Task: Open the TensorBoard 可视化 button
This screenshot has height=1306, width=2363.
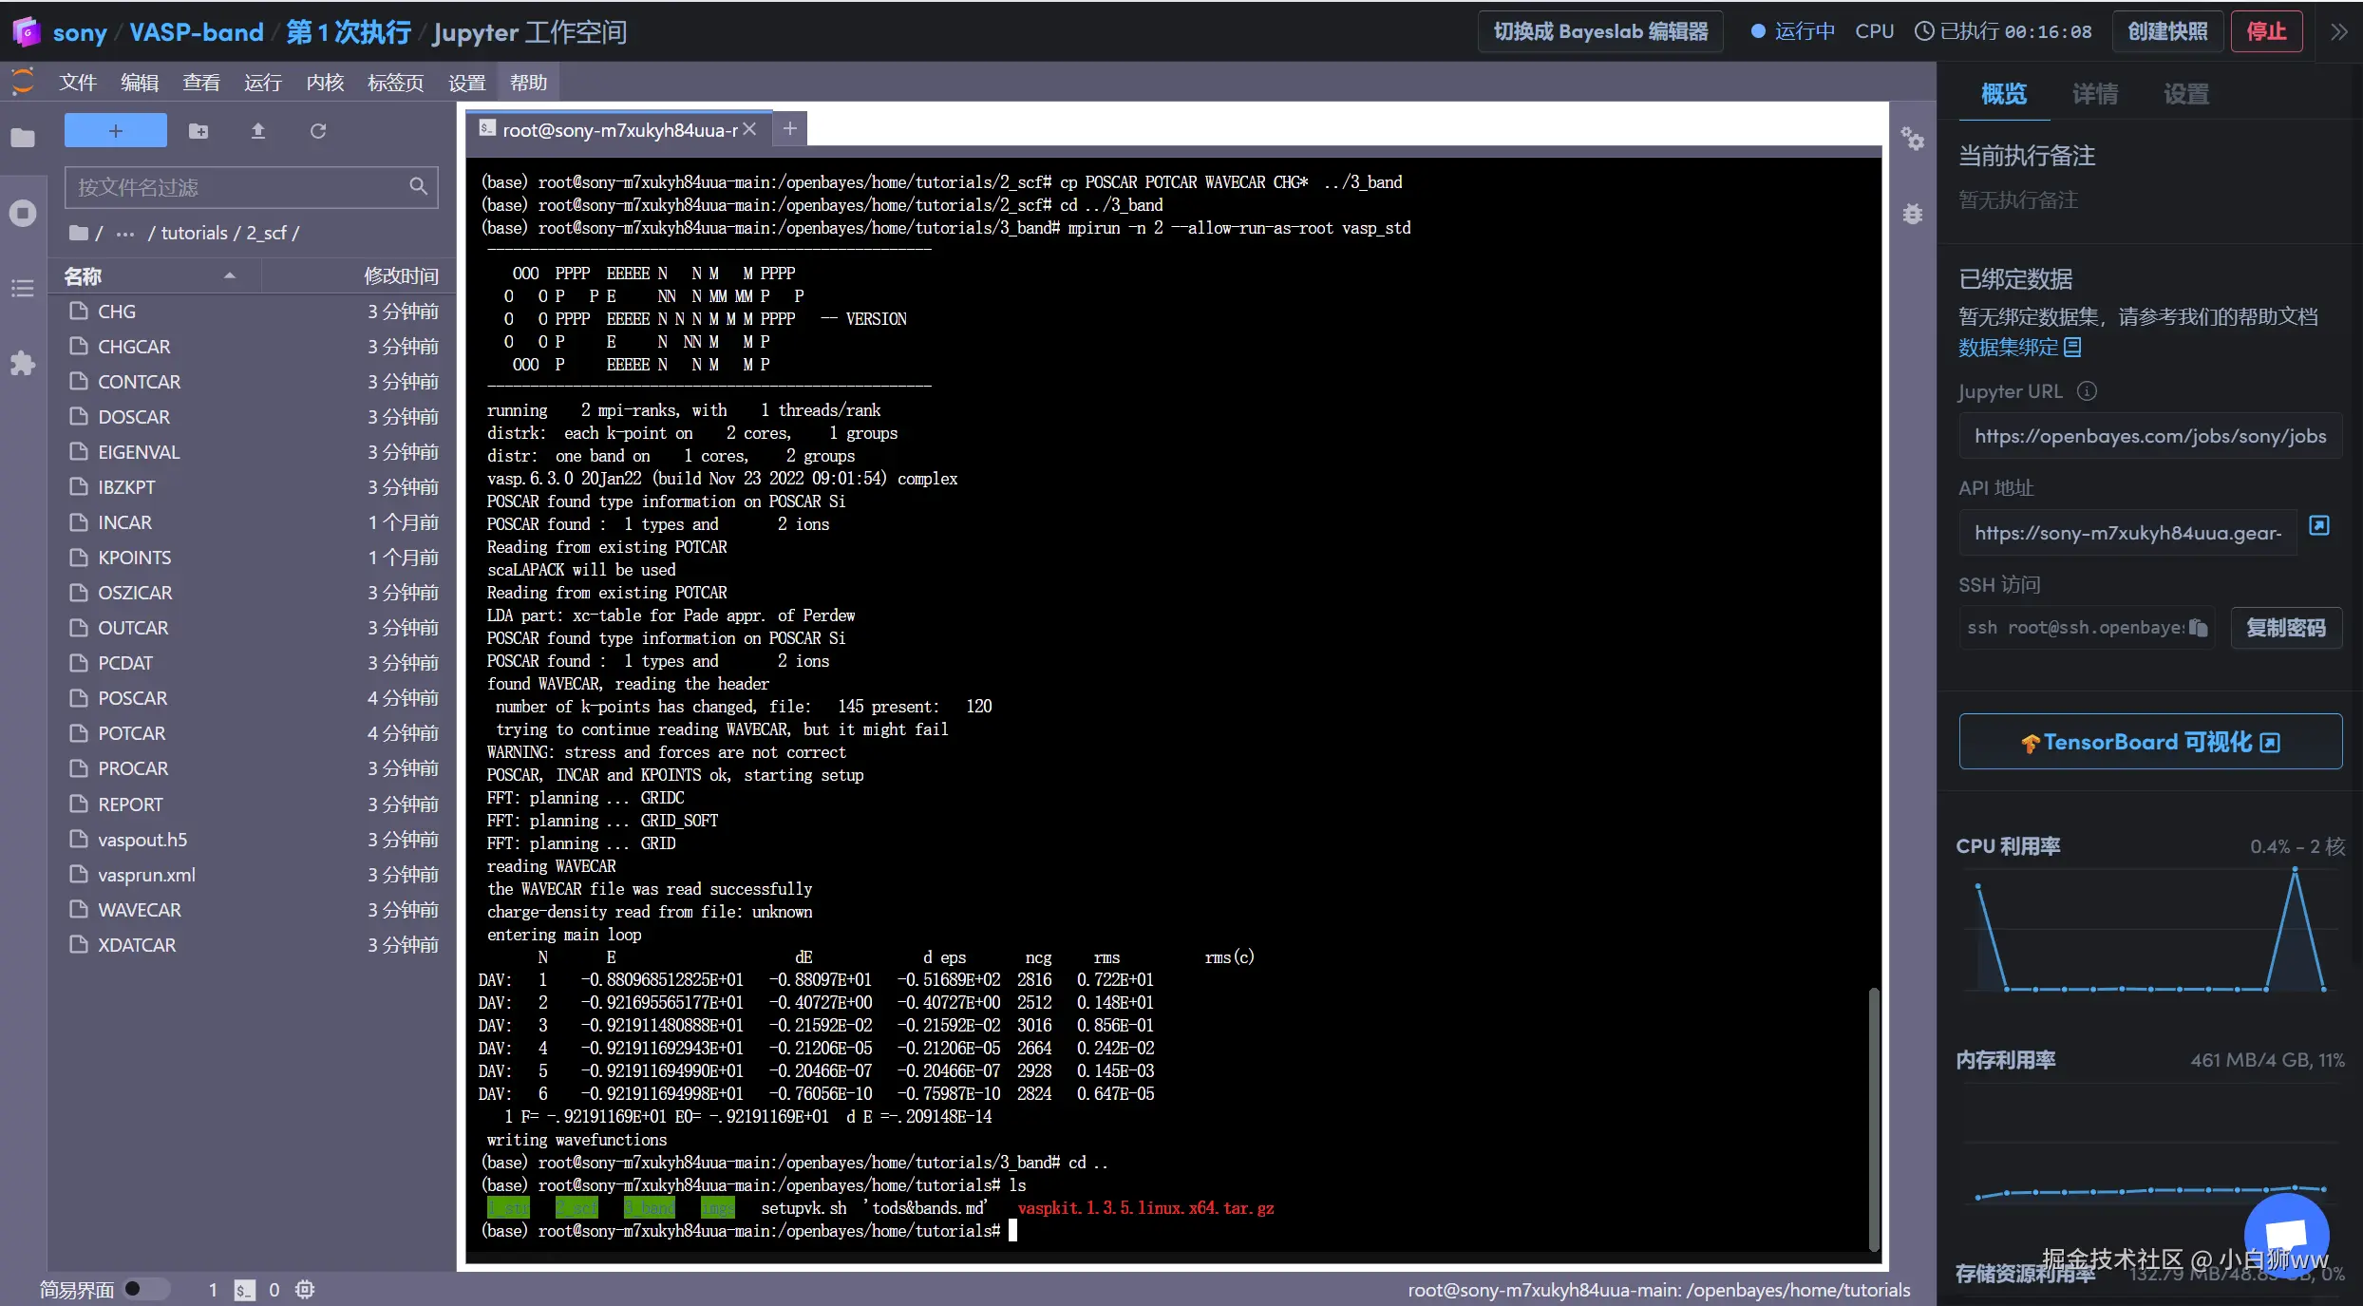Action: [2149, 742]
